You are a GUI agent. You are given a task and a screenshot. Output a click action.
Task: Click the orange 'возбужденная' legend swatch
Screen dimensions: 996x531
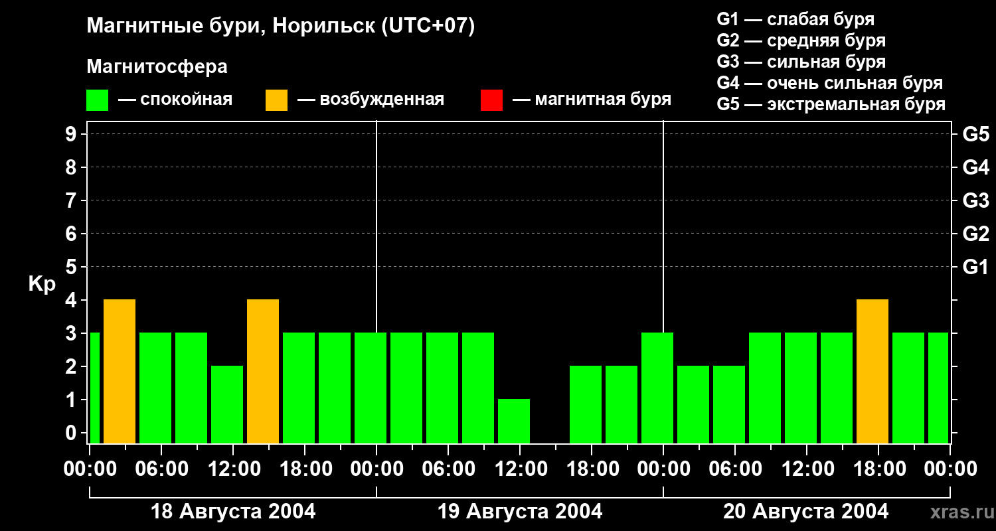point(276,100)
